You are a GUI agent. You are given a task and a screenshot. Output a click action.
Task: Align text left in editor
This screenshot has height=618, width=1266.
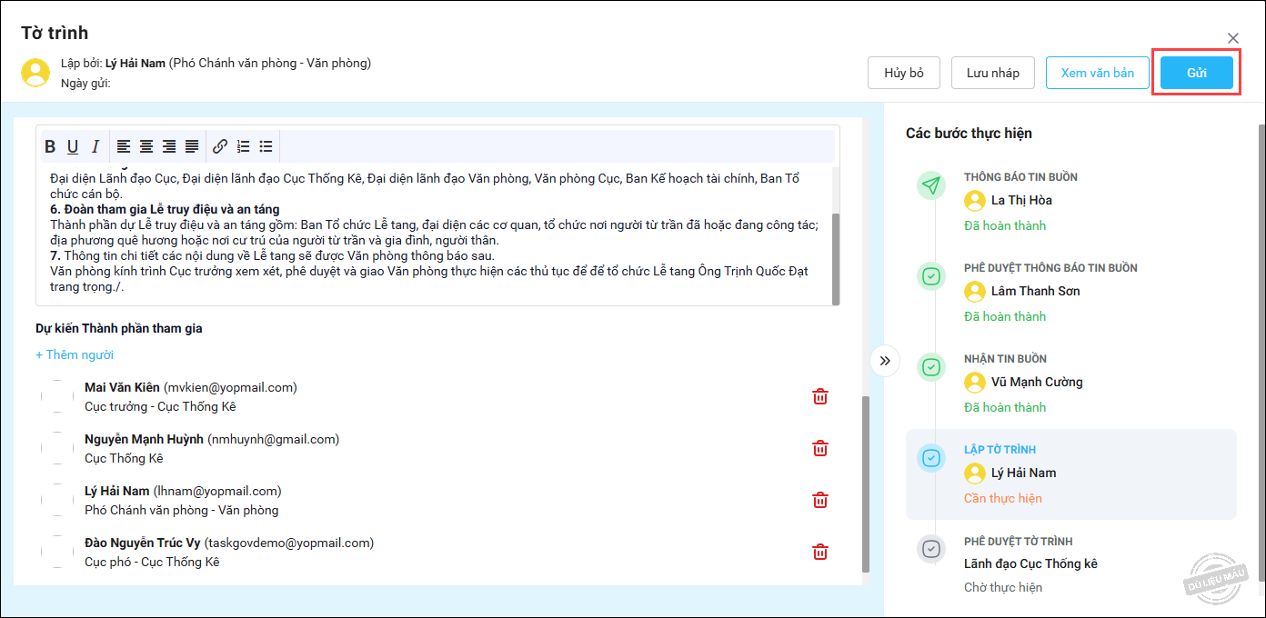tap(124, 146)
